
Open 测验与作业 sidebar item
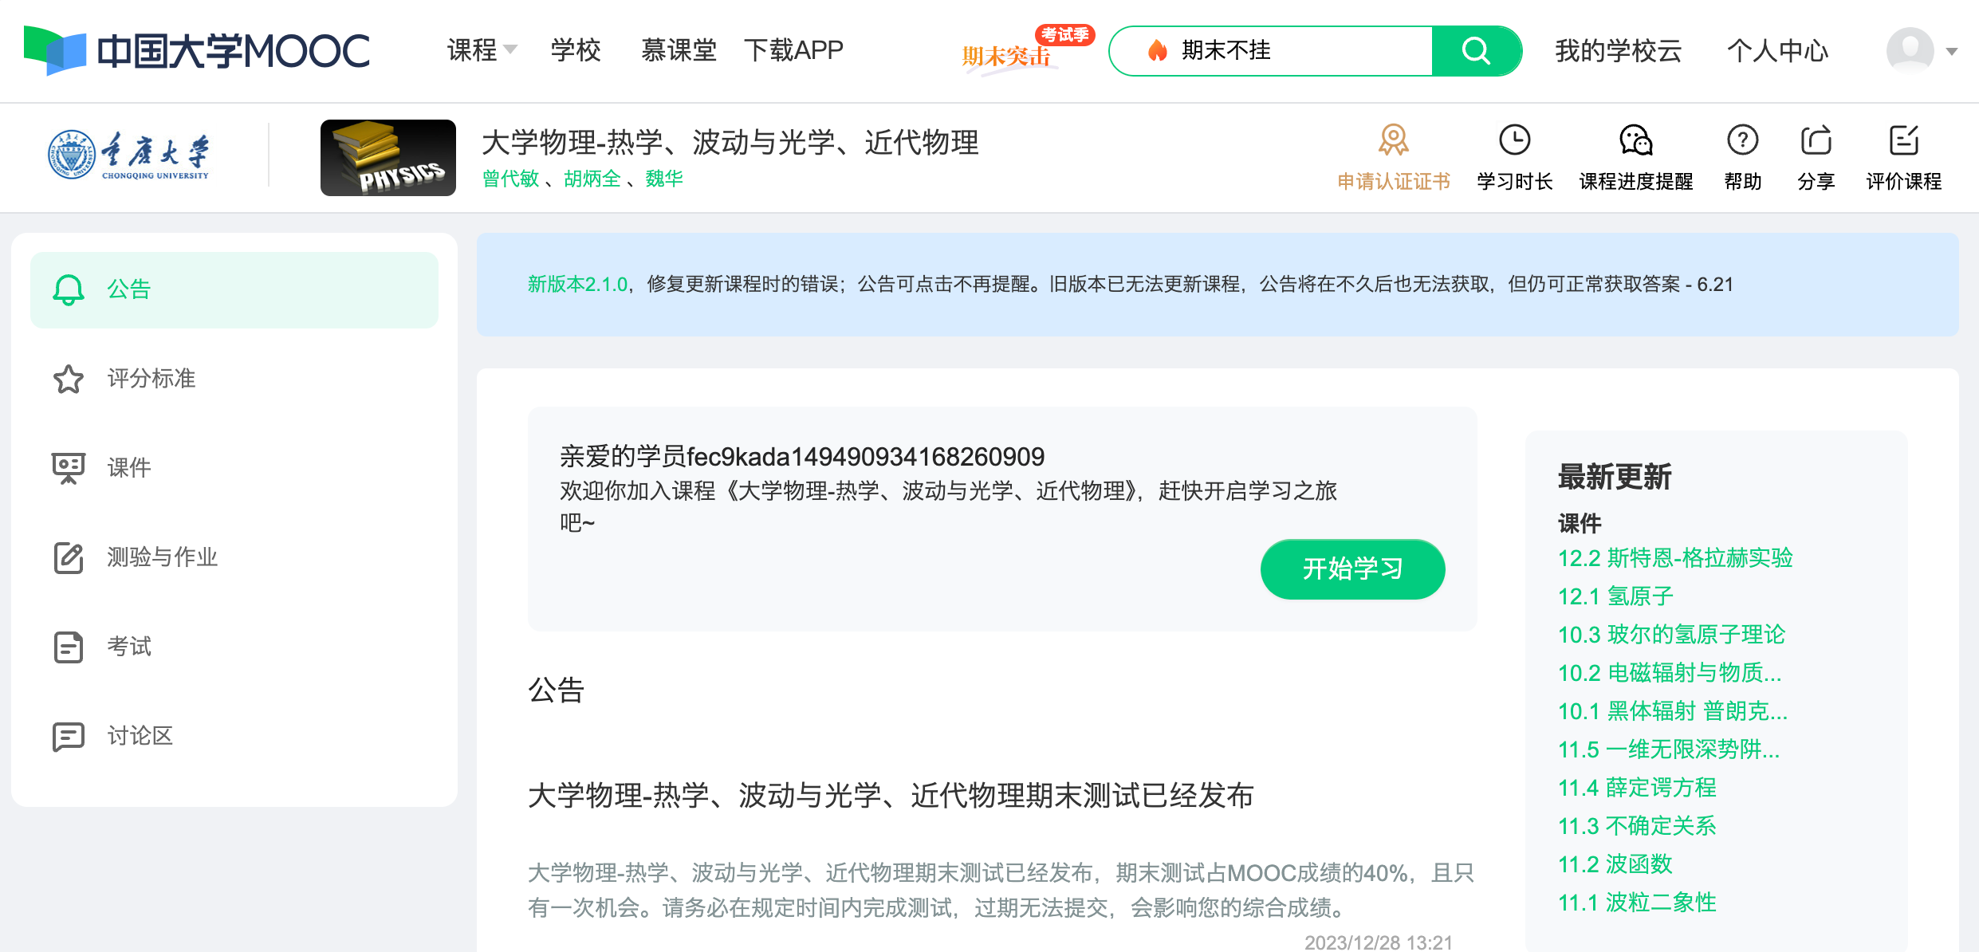click(x=162, y=557)
